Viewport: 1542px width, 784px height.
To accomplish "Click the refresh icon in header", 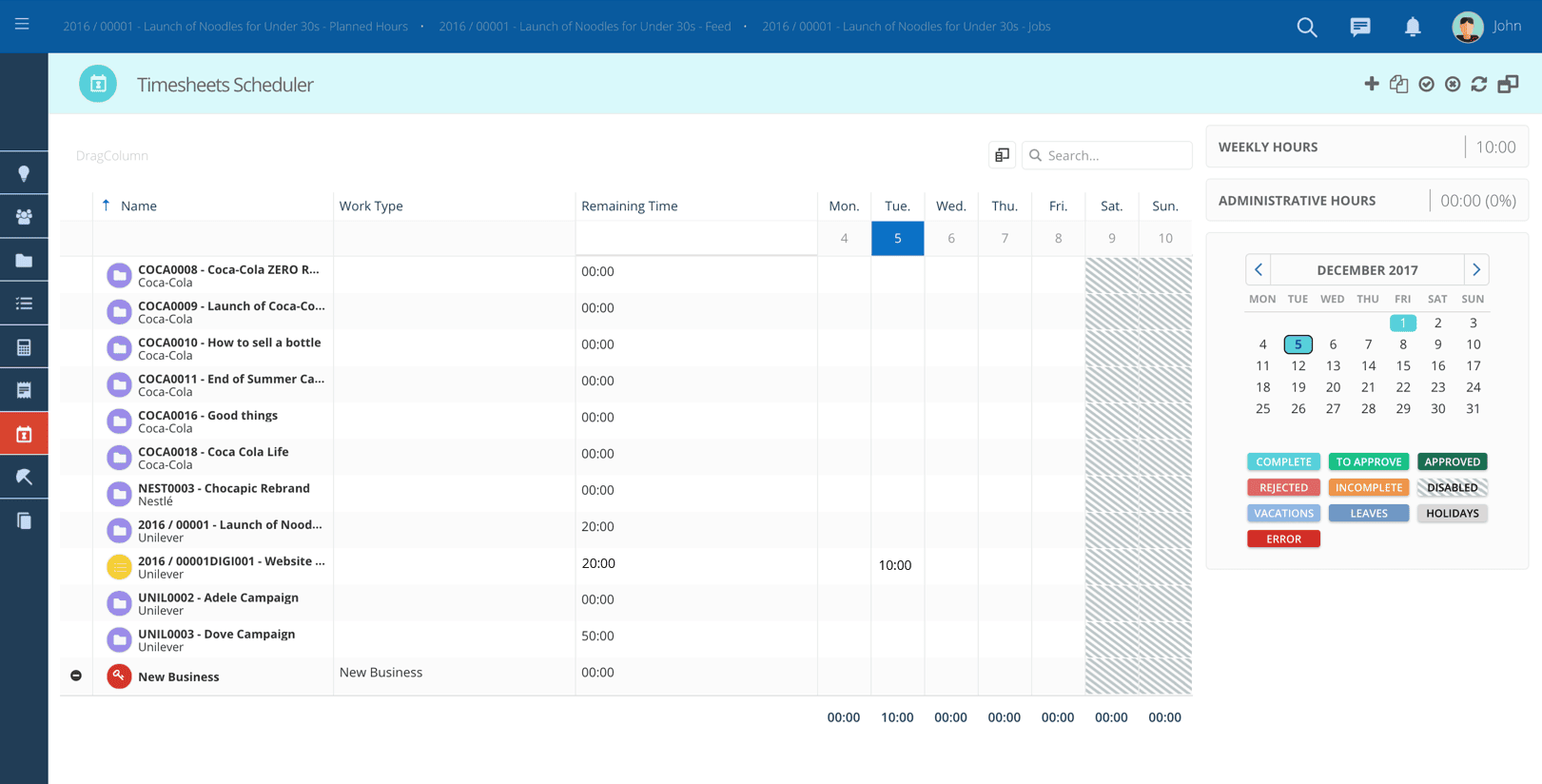I will (x=1479, y=84).
